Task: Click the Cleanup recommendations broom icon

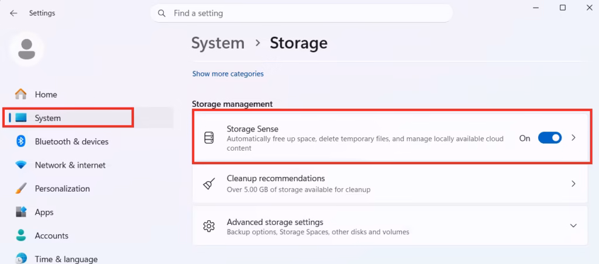Action: tap(209, 184)
